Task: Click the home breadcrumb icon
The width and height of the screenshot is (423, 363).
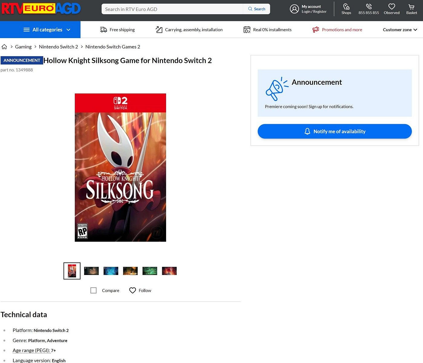Action: coord(4,47)
